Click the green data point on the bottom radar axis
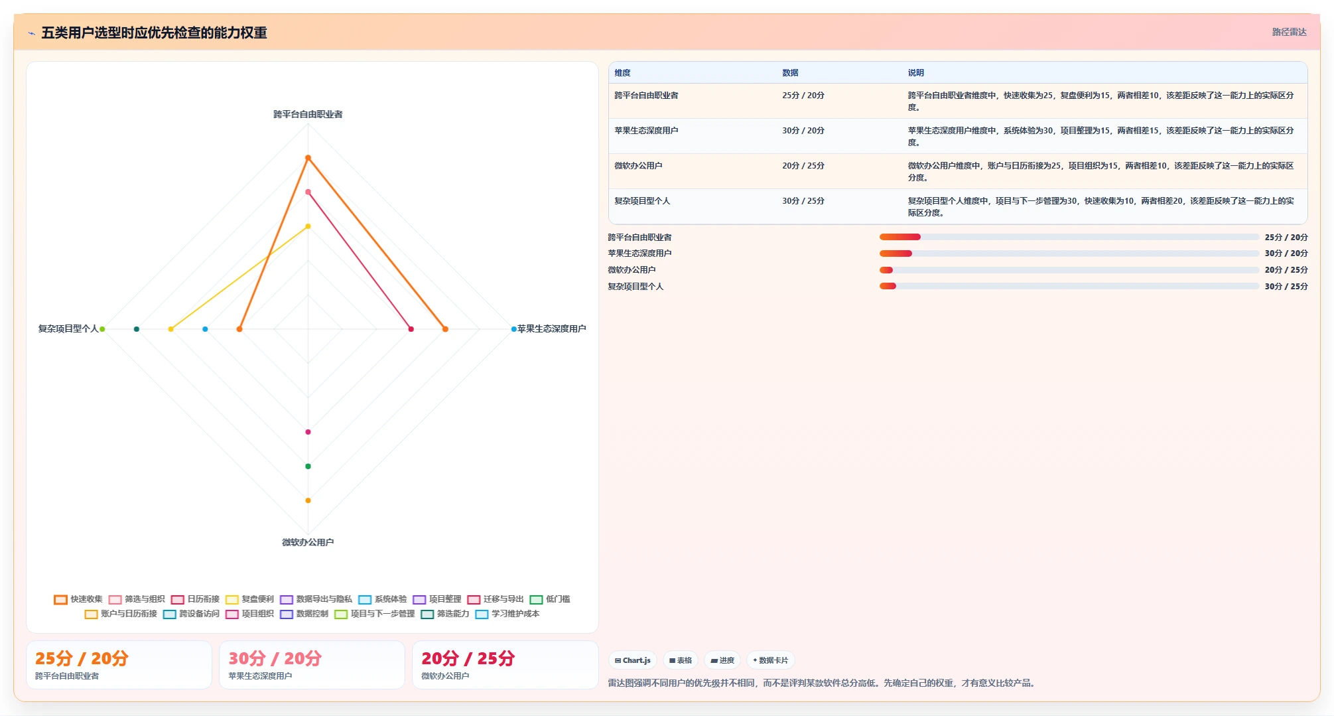This screenshot has width=1334, height=716. click(x=308, y=466)
